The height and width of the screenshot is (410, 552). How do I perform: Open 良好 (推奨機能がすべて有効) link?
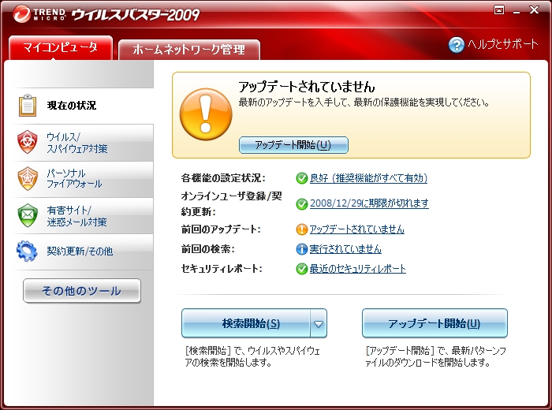tap(368, 178)
